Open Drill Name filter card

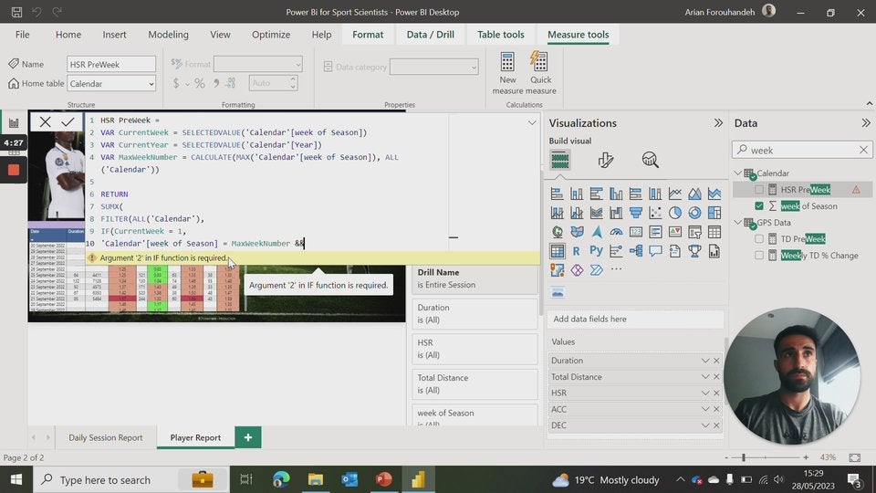point(474,278)
